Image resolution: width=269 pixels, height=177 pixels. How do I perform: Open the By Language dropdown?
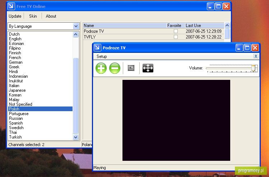coord(76,26)
